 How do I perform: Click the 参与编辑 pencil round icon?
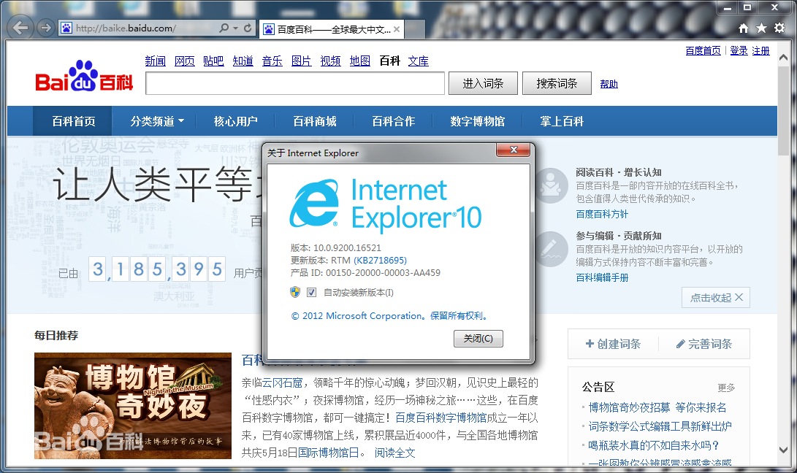point(550,249)
